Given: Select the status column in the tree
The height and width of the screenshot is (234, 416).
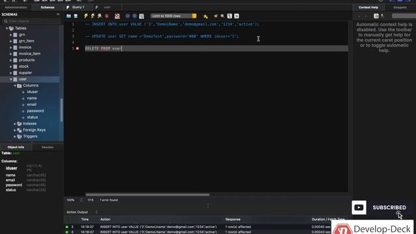Looking at the screenshot, I should pos(32,117).
